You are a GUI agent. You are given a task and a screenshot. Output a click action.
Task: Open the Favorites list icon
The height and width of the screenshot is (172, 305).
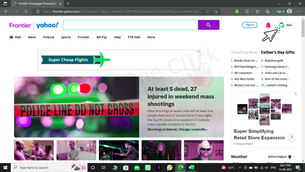coord(258,12)
